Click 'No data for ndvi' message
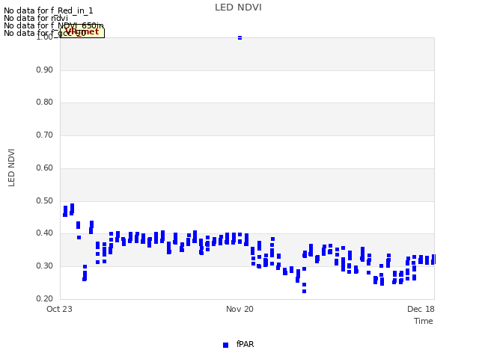The width and height of the screenshot is (479, 359). tap(36, 18)
